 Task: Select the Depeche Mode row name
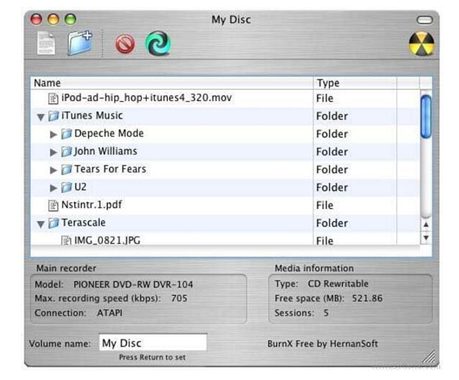(x=109, y=134)
